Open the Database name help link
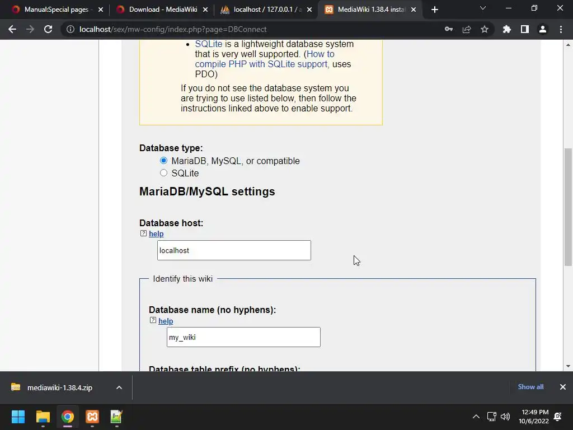Image resolution: width=573 pixels, height=430 pixels. tap(166, 321)
